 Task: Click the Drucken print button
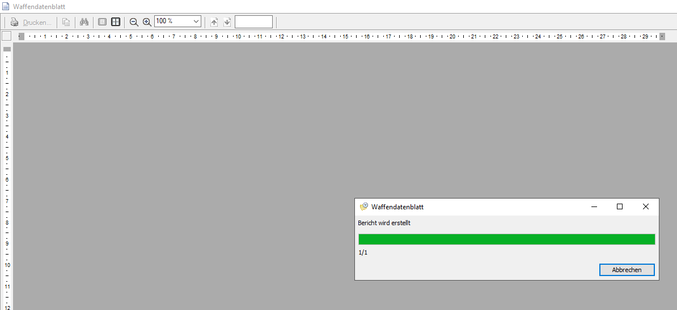(x=31, y=22)
